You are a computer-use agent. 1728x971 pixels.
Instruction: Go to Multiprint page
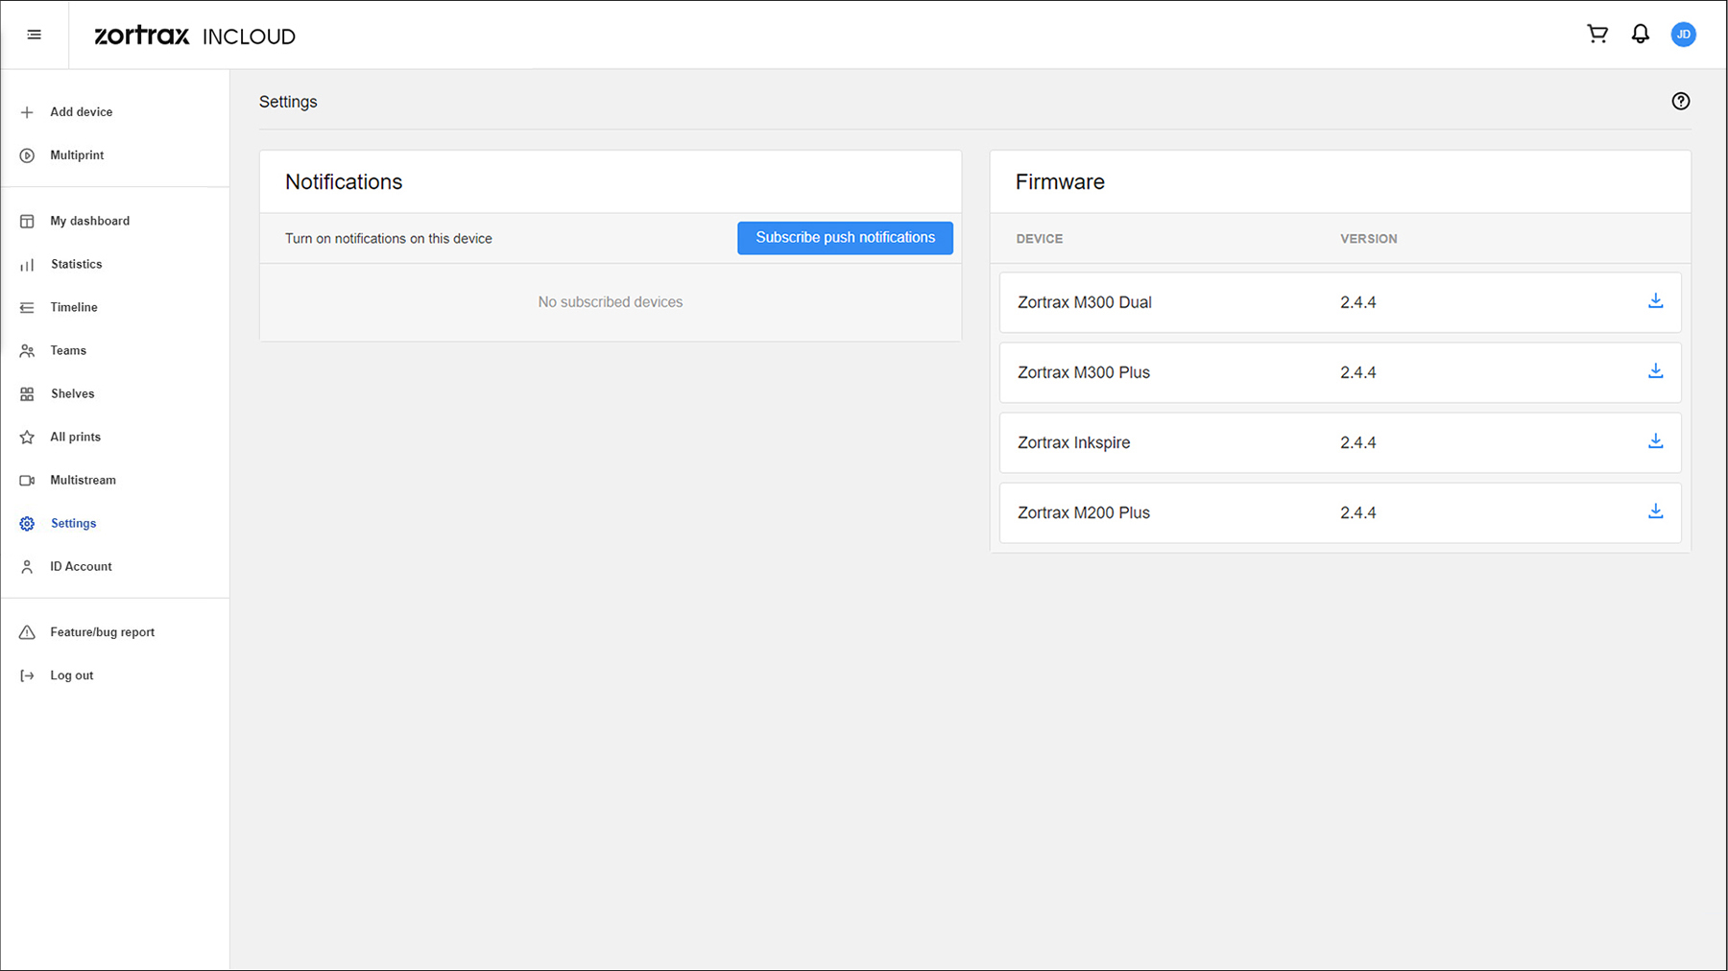(77, 155)
